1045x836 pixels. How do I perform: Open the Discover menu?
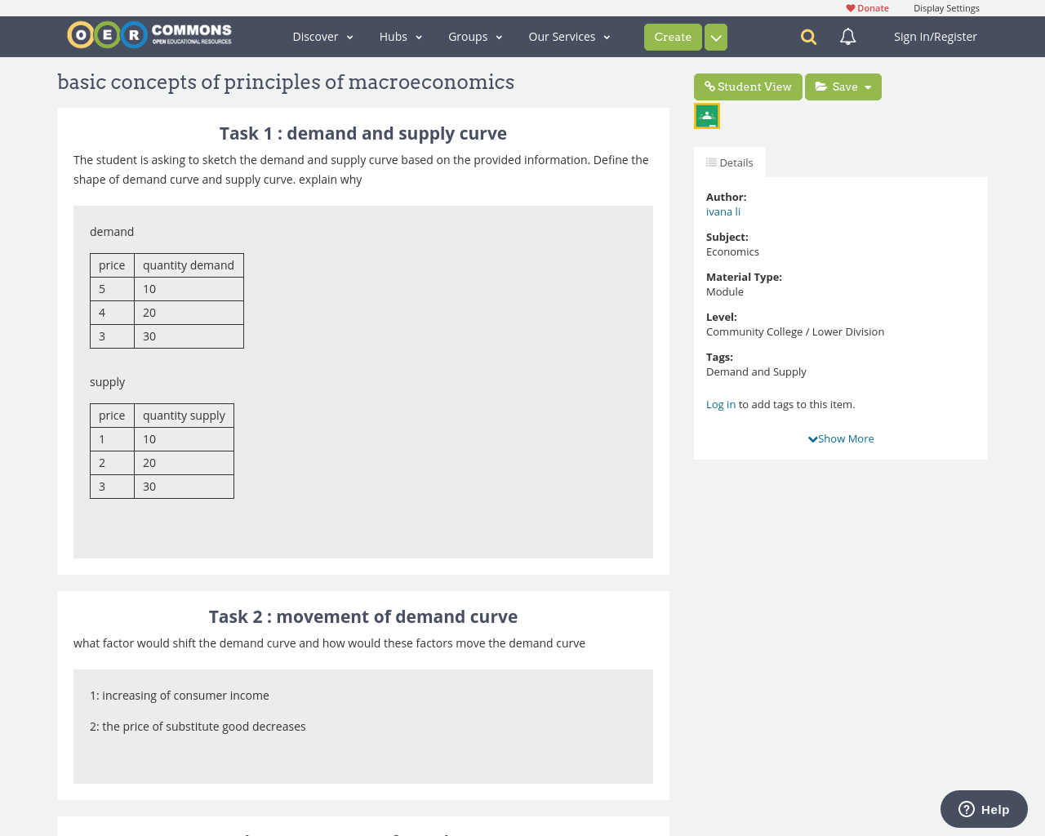click(x=322, y=37)
